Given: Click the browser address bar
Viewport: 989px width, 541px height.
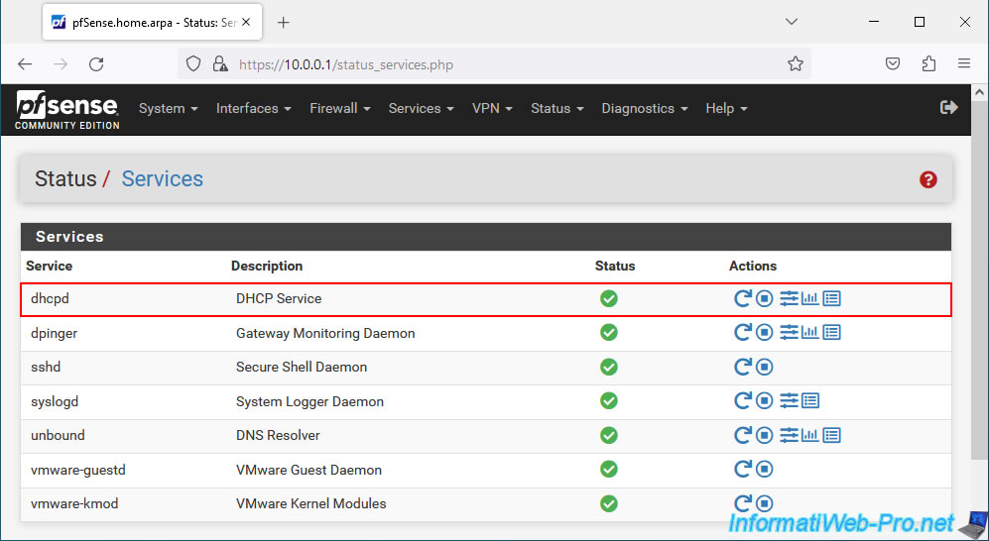Looking at the screenshot, I should point(494,64).
